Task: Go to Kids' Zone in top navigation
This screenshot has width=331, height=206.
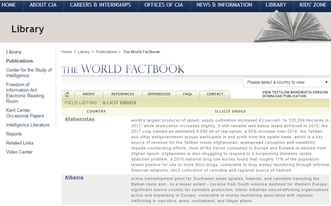Action: point(313,5)
